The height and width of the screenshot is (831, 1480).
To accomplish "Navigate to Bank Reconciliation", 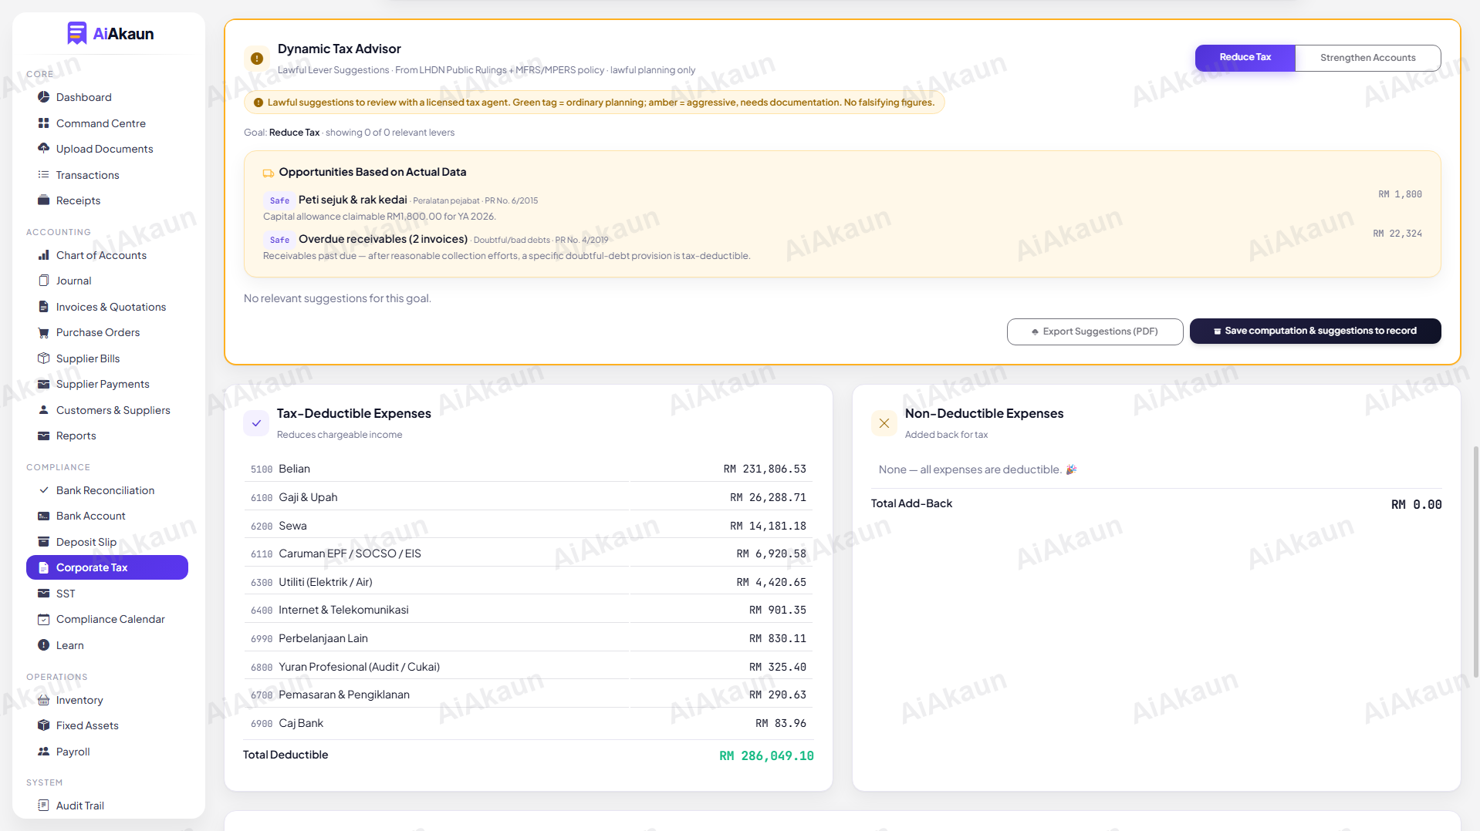I will click(107, 490).
